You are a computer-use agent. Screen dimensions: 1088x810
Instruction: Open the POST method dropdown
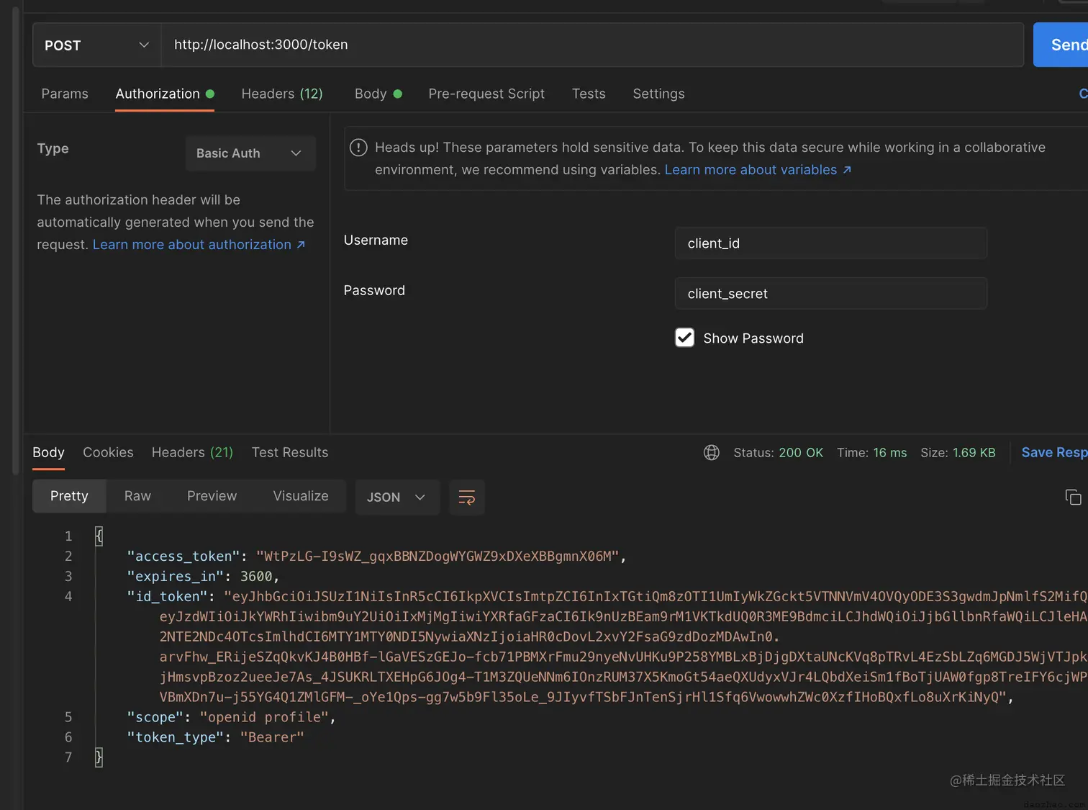97,45
